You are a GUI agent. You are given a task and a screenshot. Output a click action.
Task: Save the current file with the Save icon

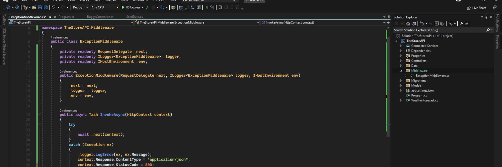coord(40,7)
